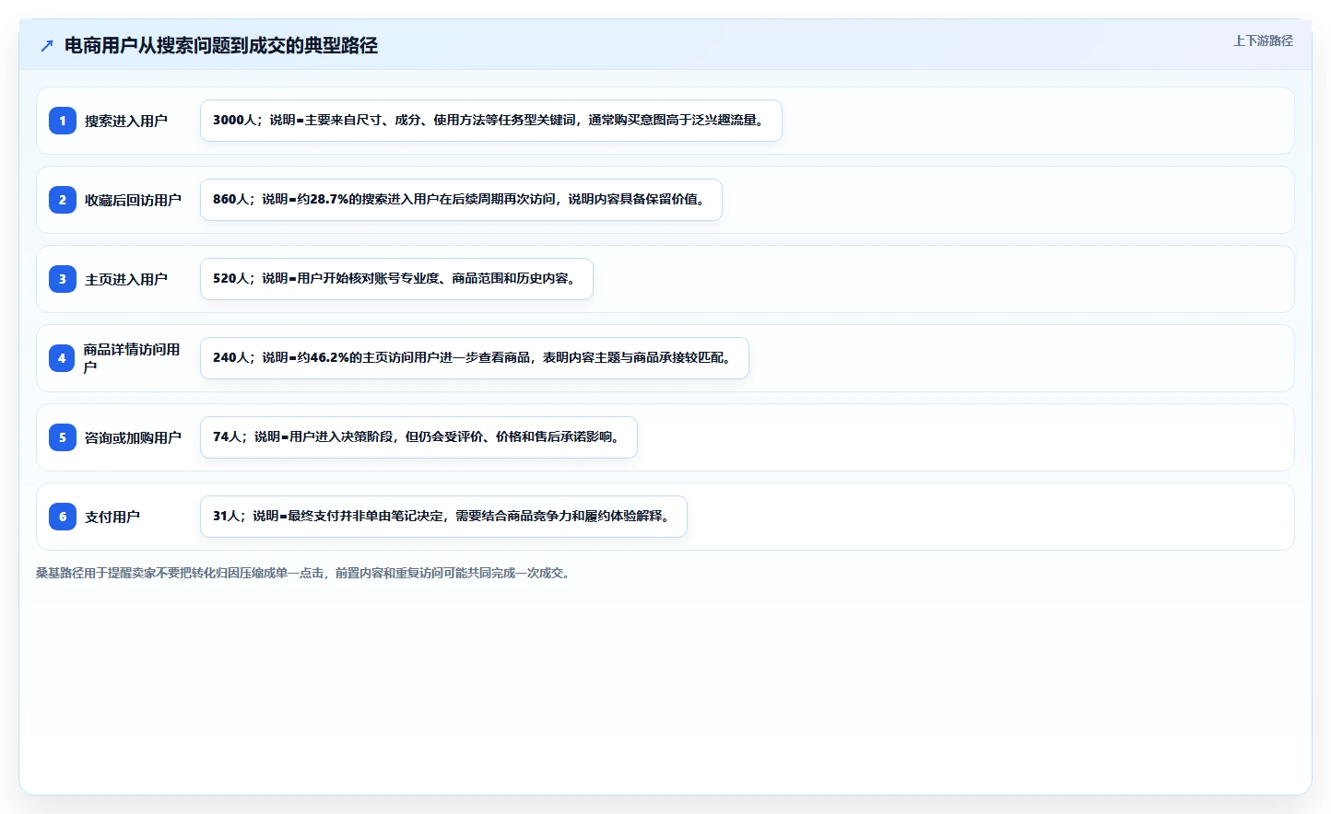
Task: Click the 搜索进入用户 step label
Action: click(x=126, y=121)
